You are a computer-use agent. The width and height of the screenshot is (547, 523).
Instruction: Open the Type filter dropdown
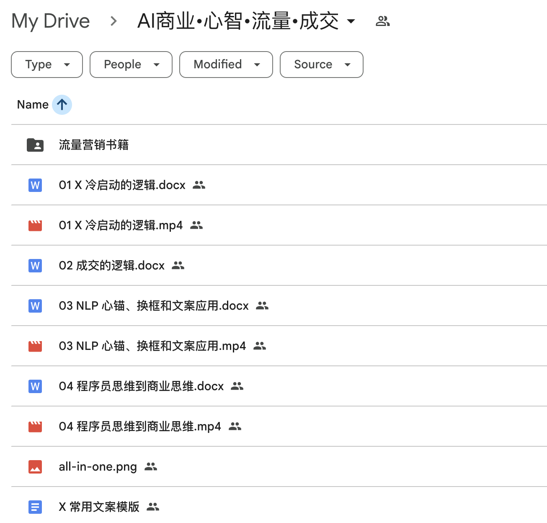coord(46,65)
